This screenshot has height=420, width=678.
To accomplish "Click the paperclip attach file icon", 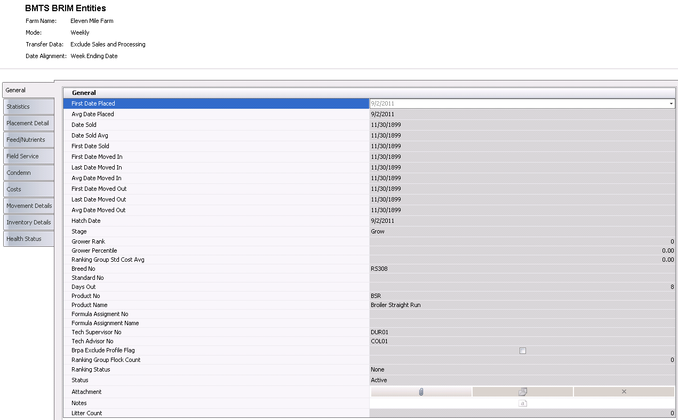I will (421, 392).
